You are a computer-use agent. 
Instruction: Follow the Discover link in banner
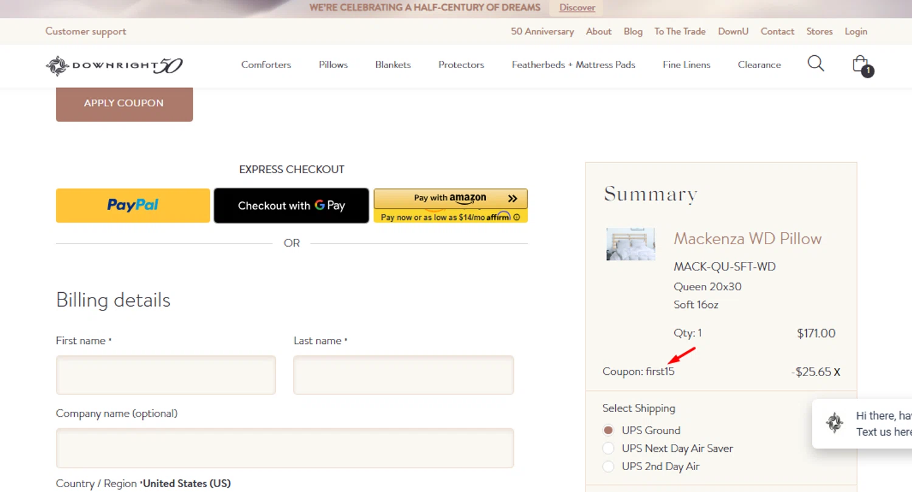pyautogui.click(x=577, y=7)
